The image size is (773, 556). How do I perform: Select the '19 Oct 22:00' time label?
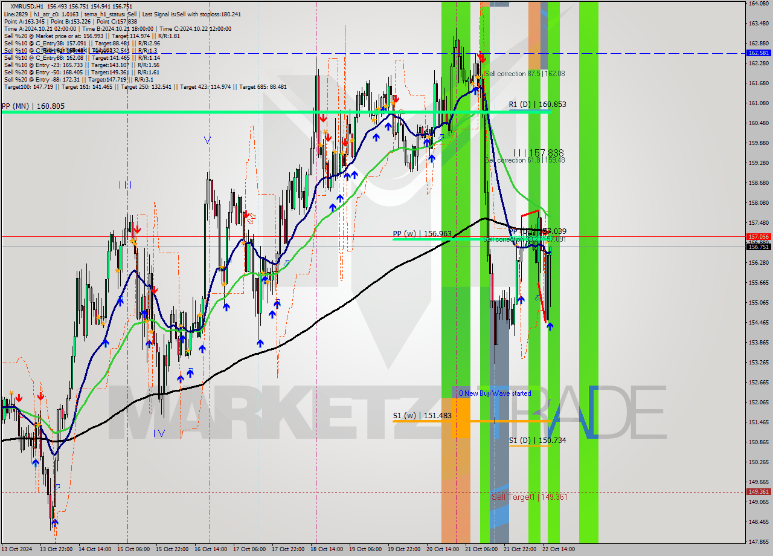[x=403, y=549]
